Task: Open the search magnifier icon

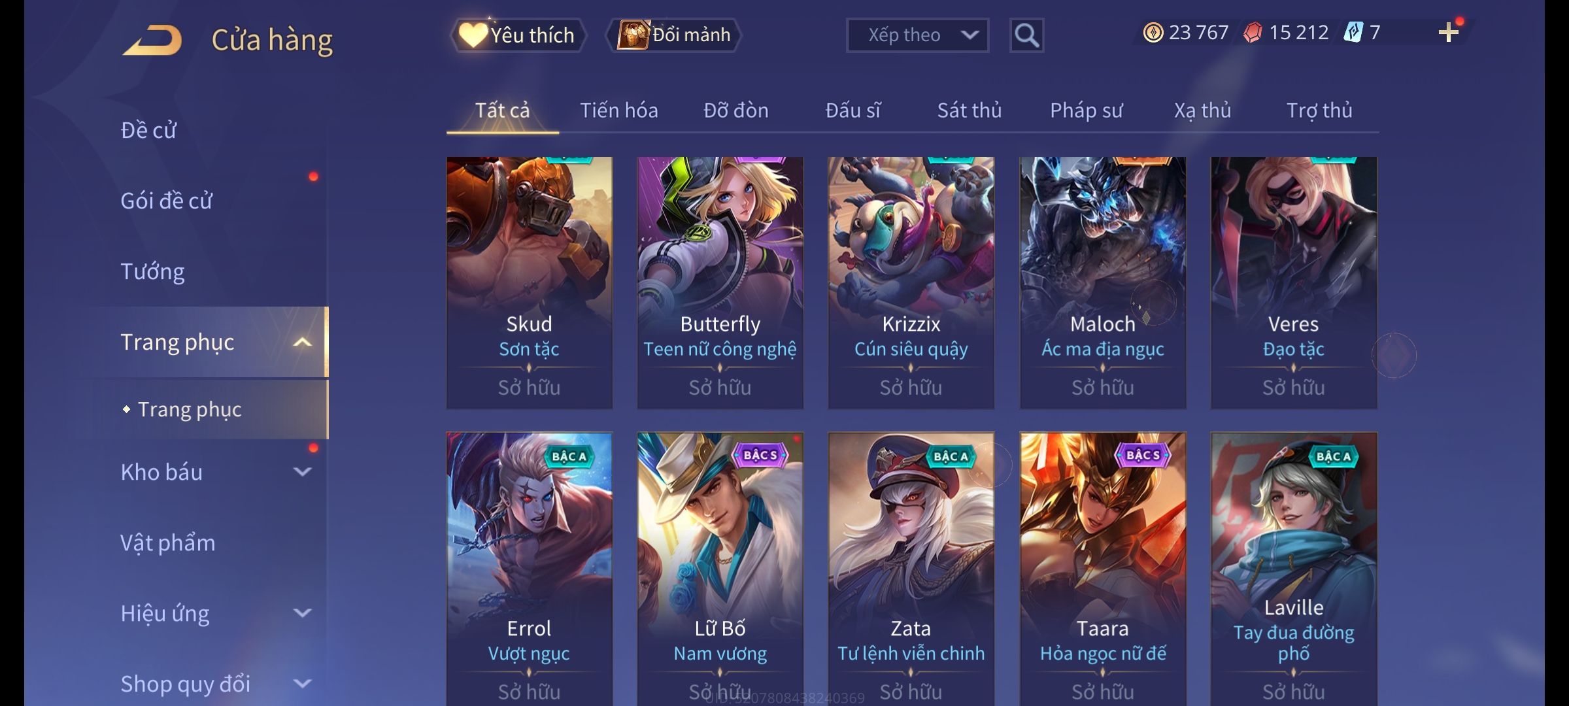Action: click(1026, 35)
